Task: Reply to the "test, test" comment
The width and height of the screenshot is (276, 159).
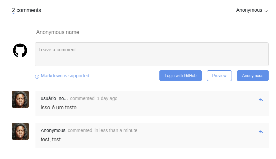Action: coord(261,132)
